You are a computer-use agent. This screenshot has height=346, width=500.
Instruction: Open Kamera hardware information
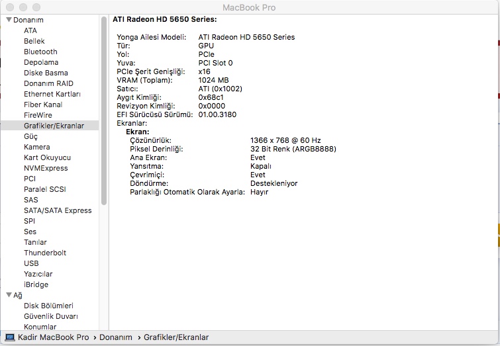coord(36,147)
